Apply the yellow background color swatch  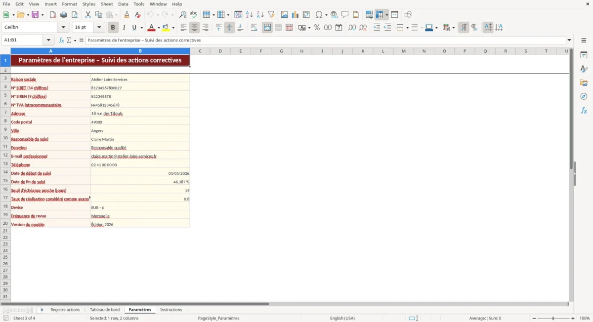pos(166,28)
